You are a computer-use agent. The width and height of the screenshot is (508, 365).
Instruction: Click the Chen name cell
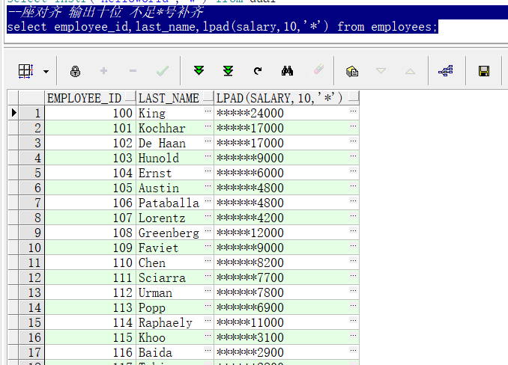(x=175, y=263)
